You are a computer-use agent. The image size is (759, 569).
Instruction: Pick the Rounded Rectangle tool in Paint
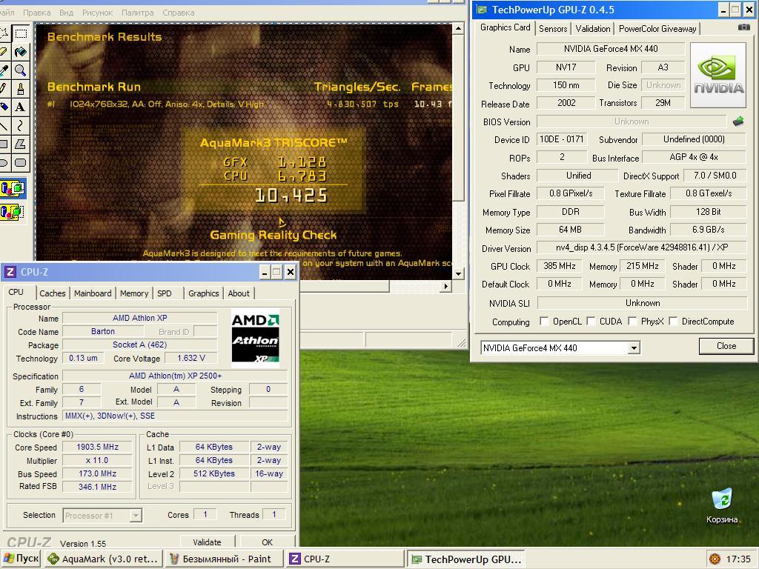[20, 162]
